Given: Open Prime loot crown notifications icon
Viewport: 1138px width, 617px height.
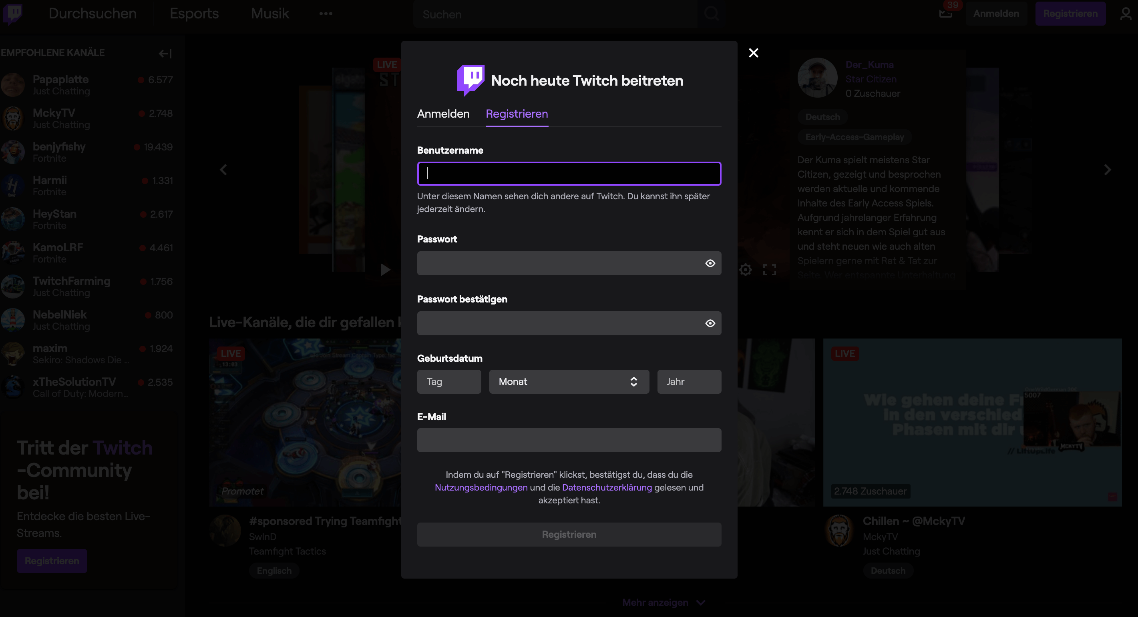Looking at the screenshot, I should point(945,14).
